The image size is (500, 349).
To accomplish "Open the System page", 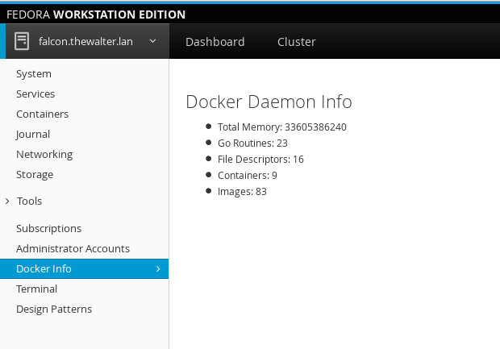I will [34, 74].
